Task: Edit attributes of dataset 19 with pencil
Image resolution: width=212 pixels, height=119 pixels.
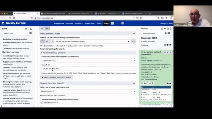Action: [168, 52]
